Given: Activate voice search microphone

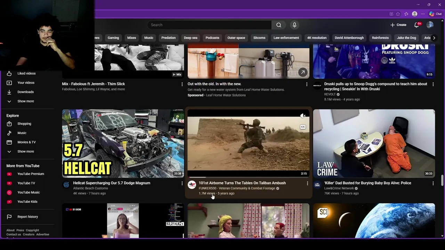Looking at the screenshot, I should click(294, 25).
